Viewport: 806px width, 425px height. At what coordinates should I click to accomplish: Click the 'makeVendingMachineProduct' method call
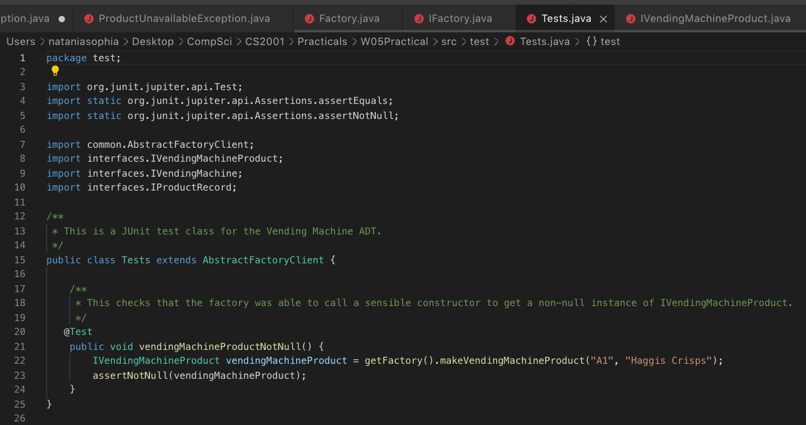513,360
